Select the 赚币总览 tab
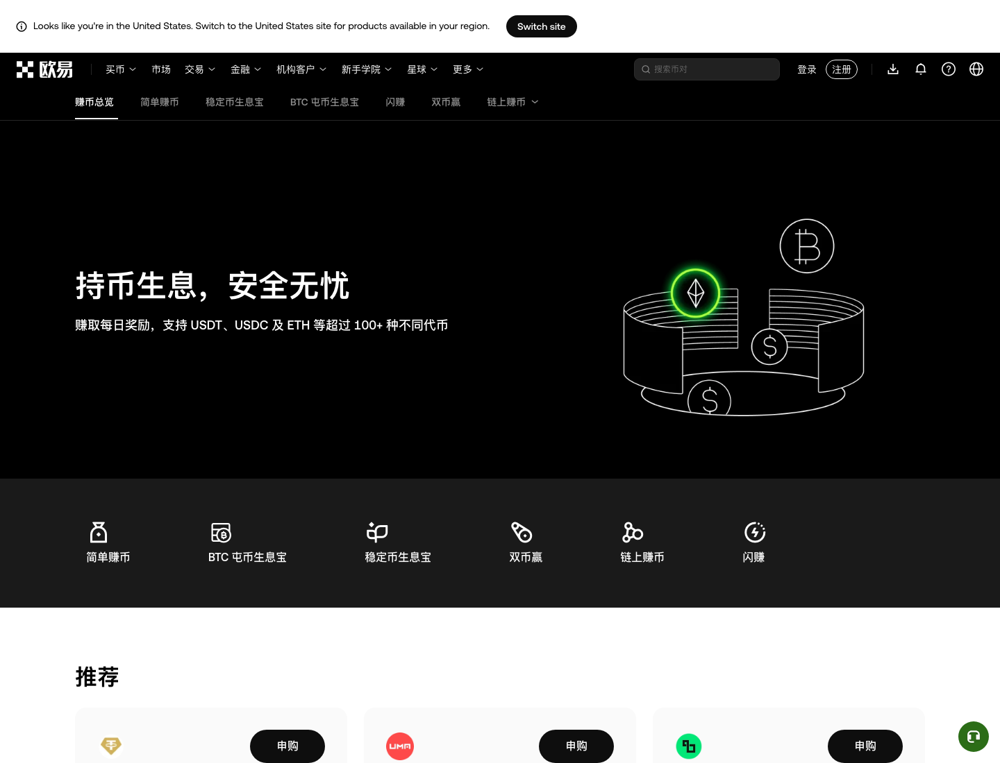 point(94,102)
